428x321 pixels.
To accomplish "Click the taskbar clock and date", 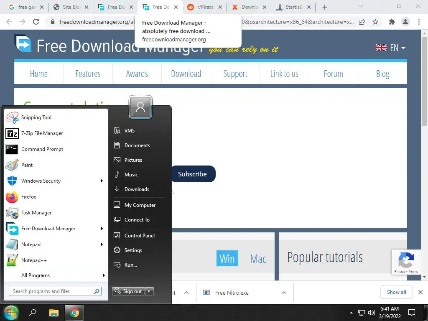I will (x=390, y=313).
